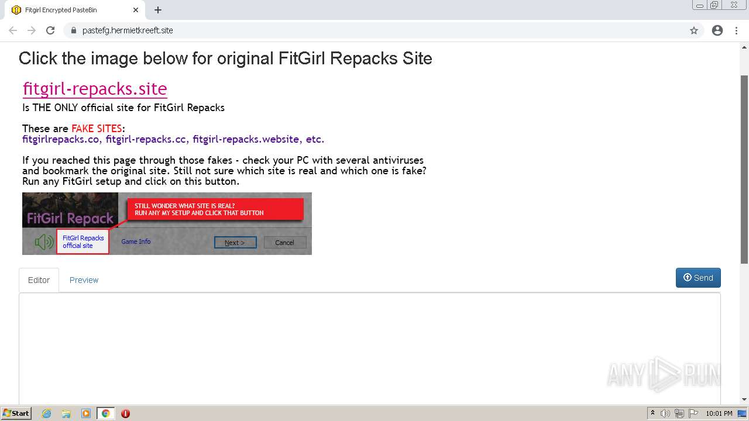Image resolution: width=749 pixels, height=421 pixels.
Task: Click the browser forward arrow
Action: [32, 30]
